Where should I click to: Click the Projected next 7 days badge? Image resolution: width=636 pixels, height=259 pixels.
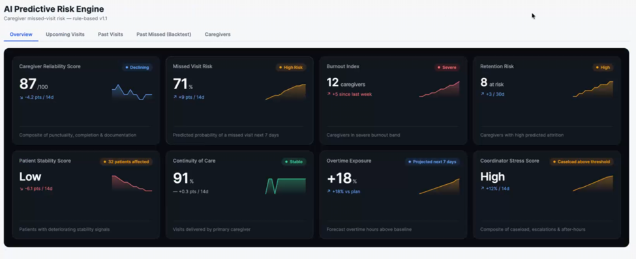click(x=432, y=162)
